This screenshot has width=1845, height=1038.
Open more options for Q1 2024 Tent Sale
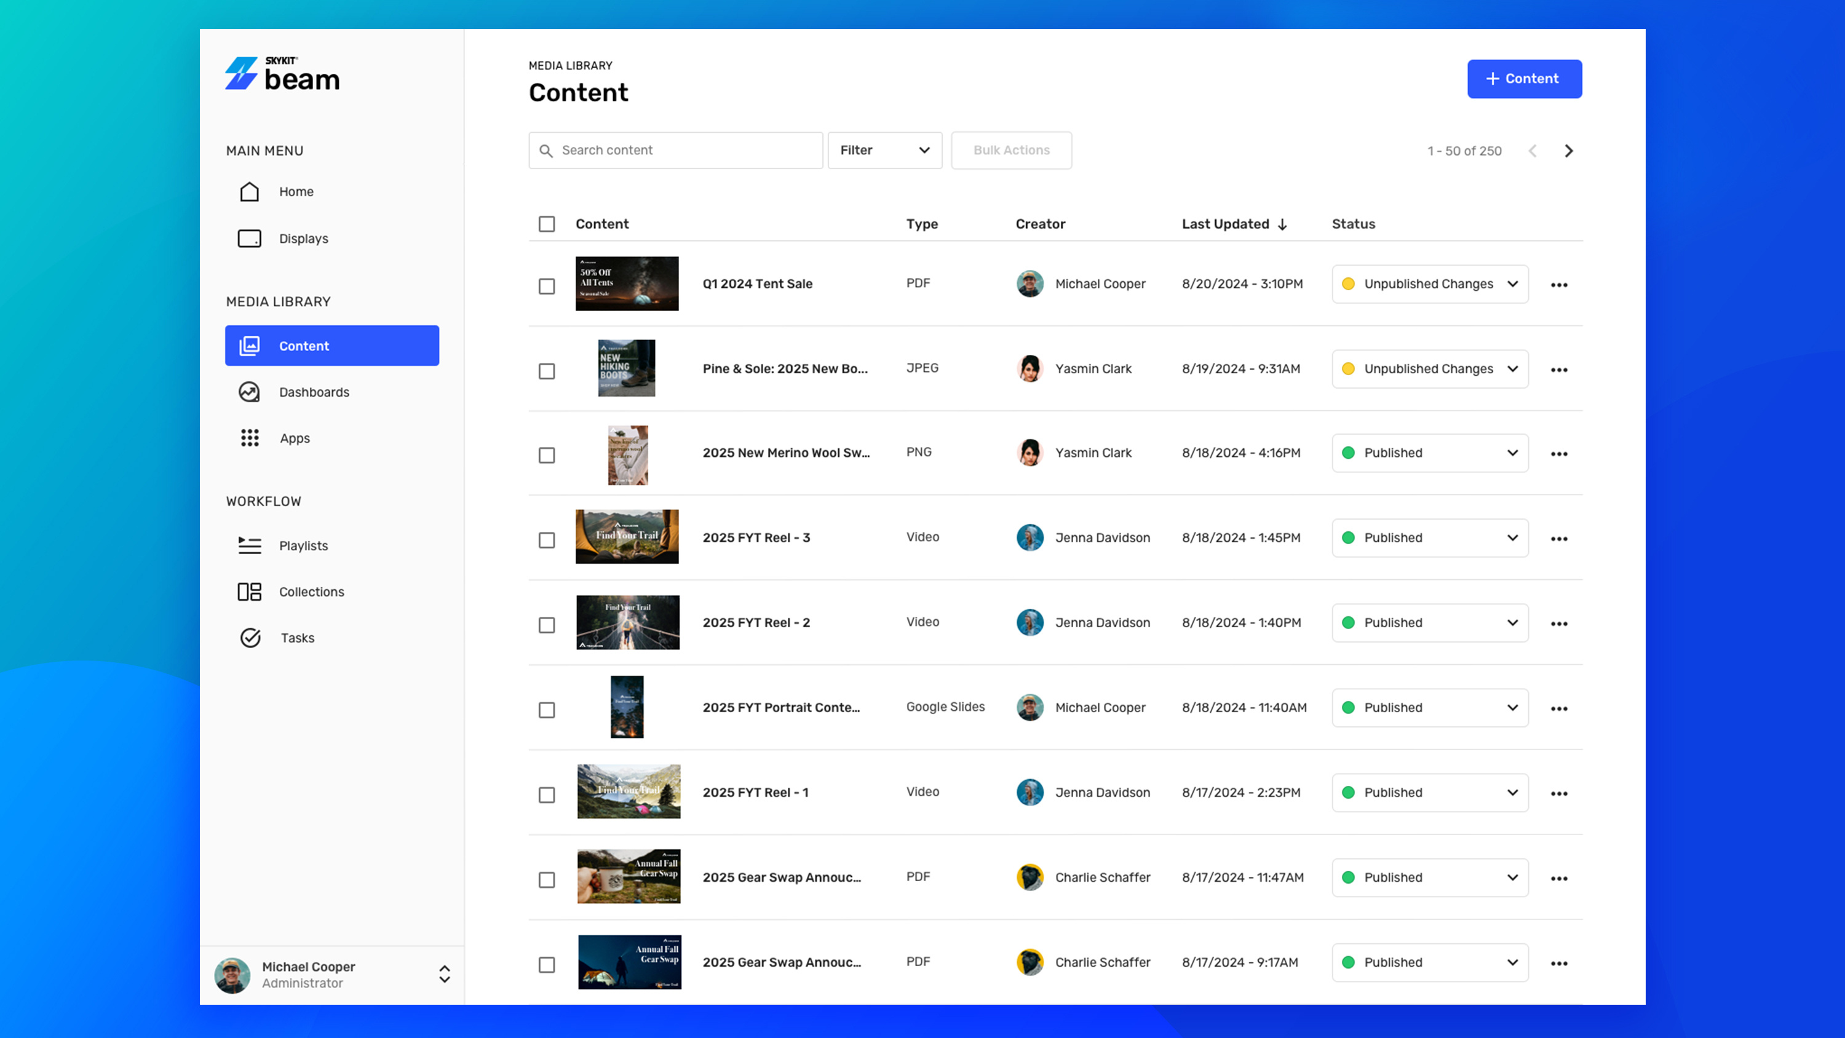tap(1559, 285)
